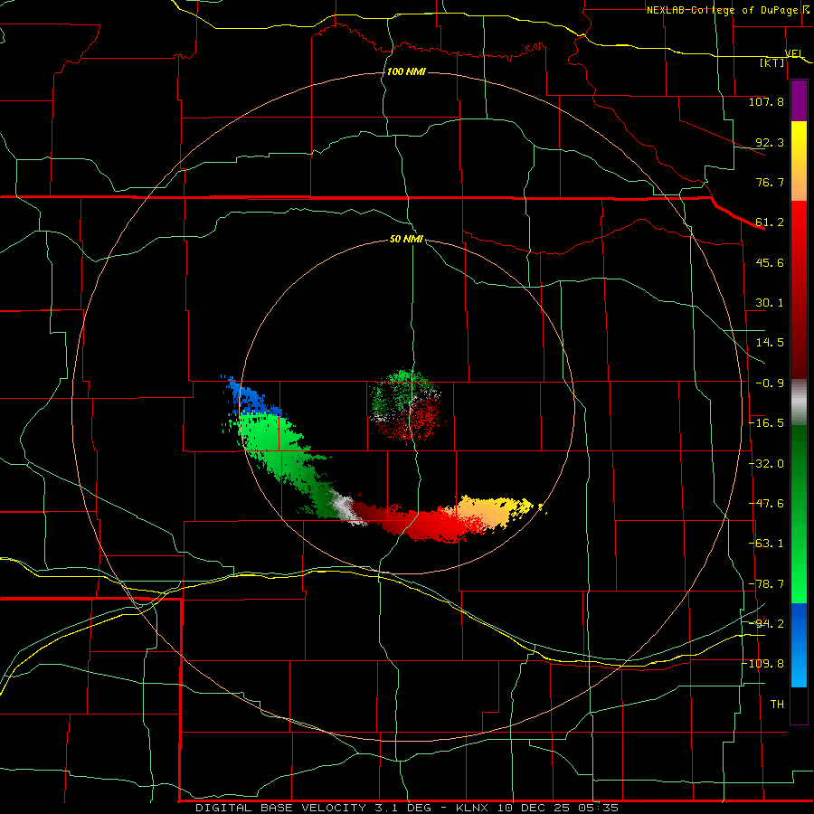
Task: Select the 45.6 scale value
Action: 770,262
